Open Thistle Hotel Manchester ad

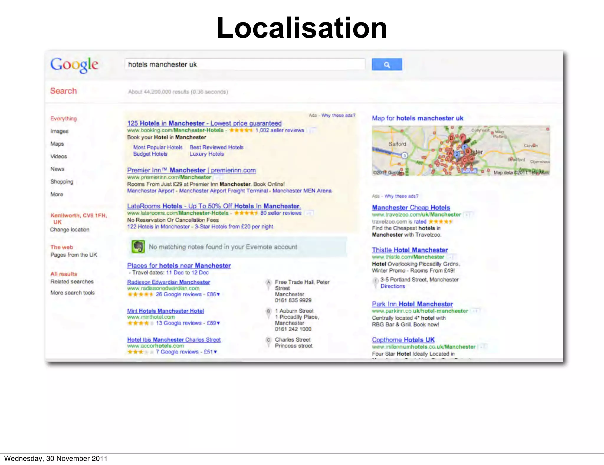click(410, 250)
